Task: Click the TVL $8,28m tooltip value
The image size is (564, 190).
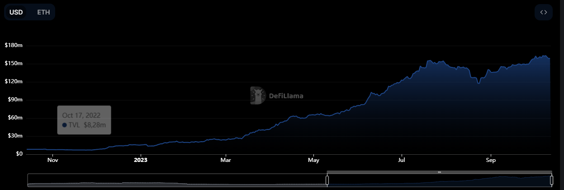Action: (87, 125)
